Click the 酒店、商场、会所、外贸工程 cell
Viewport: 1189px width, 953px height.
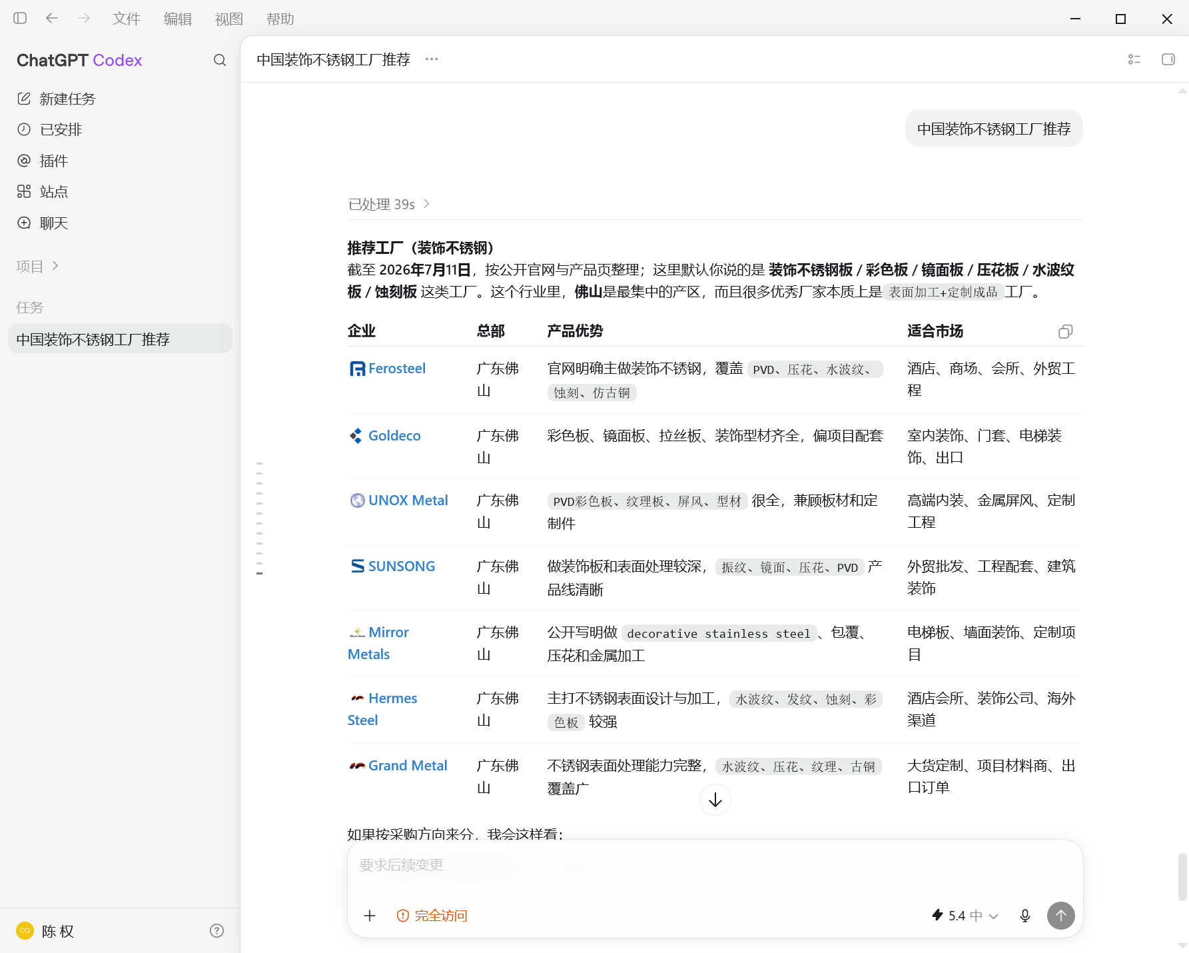[991, 379]
